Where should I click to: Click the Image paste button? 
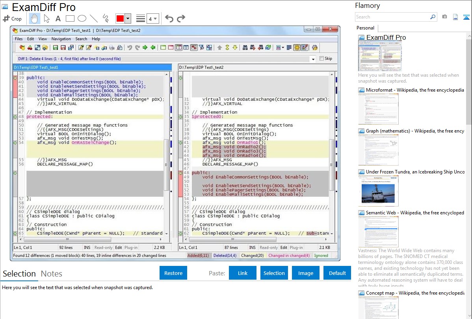pyautogui.click(x=305, y=273)
